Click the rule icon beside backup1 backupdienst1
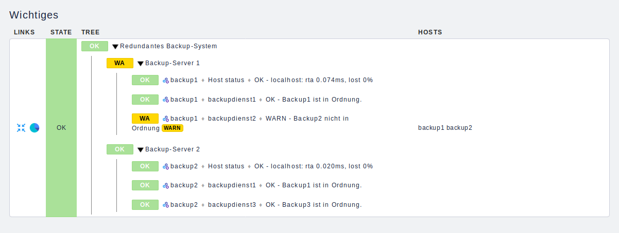 click(166, 100)
